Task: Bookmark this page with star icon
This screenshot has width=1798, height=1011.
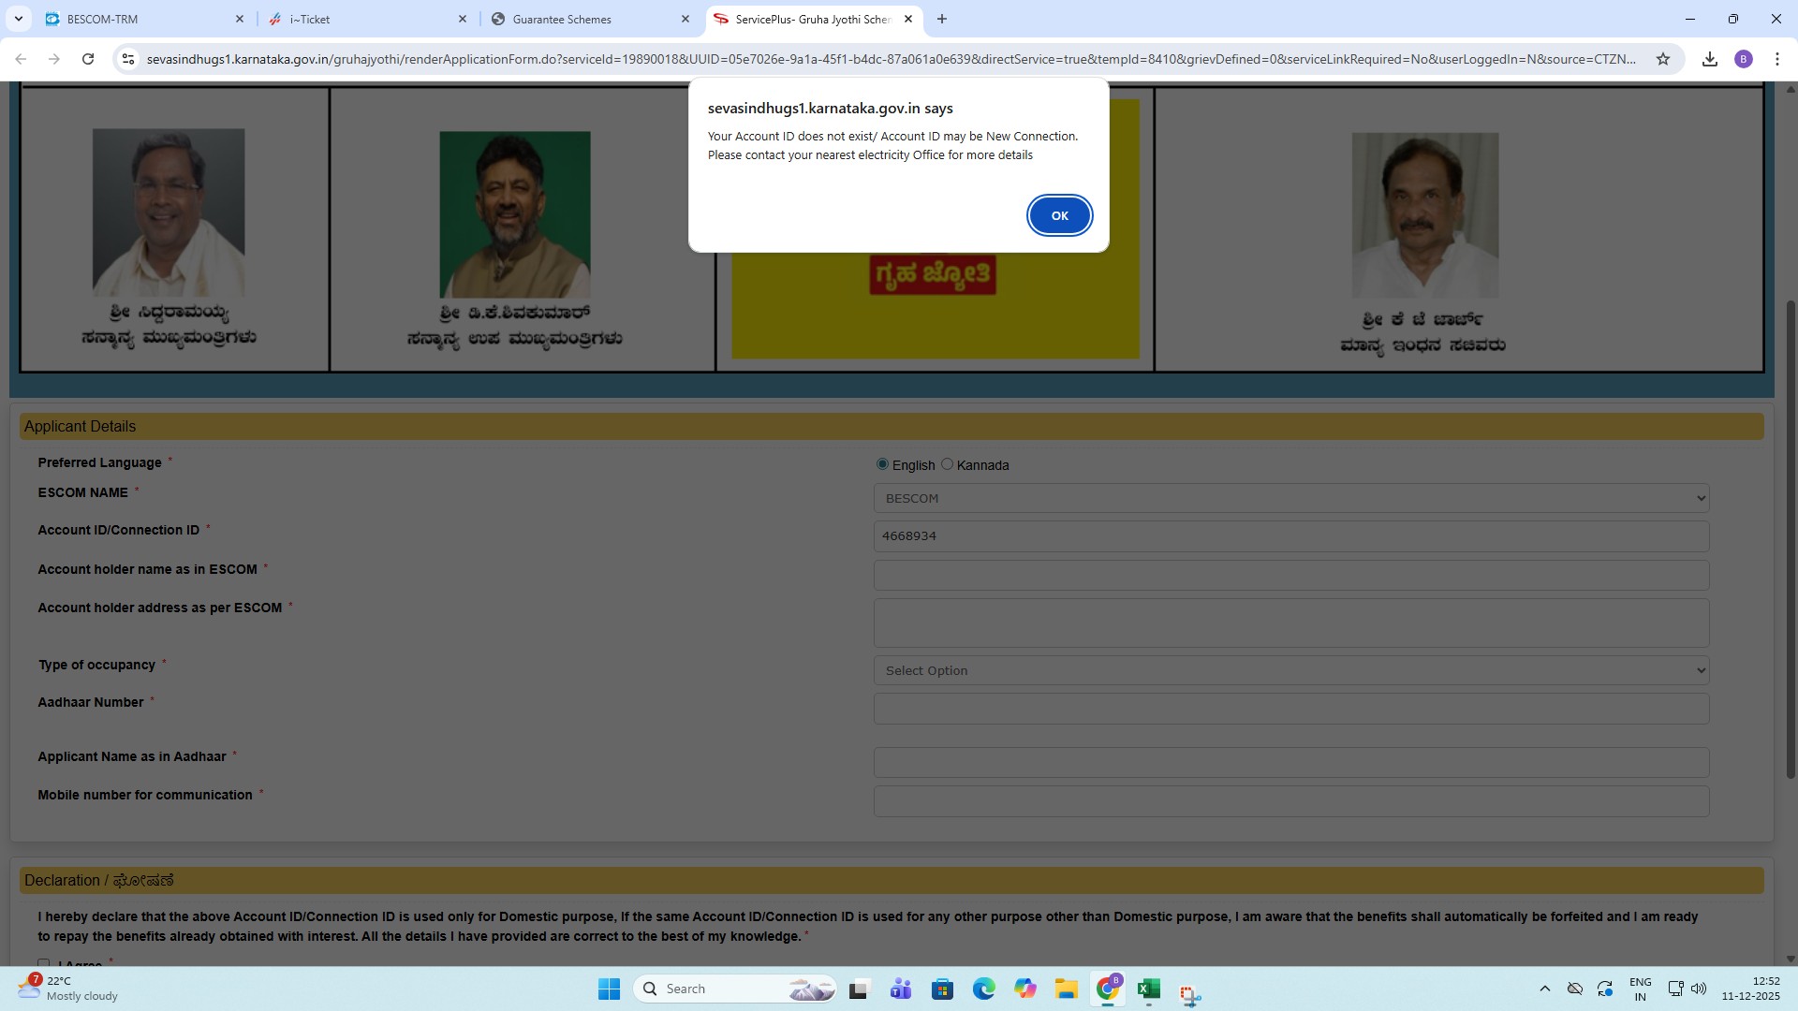Action: click(x=1663, y=59)
